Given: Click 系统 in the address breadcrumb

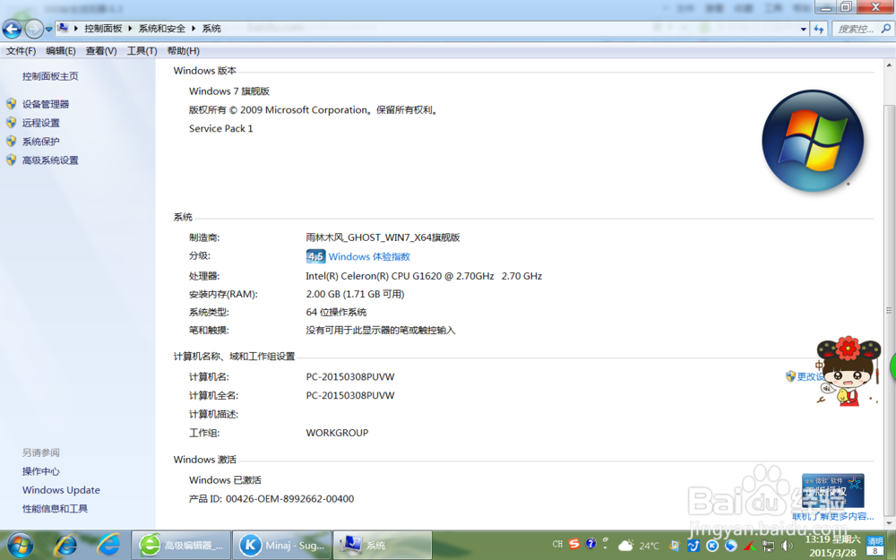Looking at the screenshot, I should click(211, 28).
